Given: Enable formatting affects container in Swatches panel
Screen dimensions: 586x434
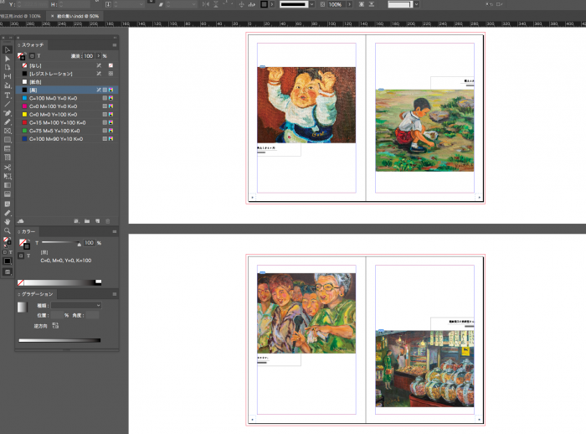Looking at the screenshot, I should tap(32, 56).
